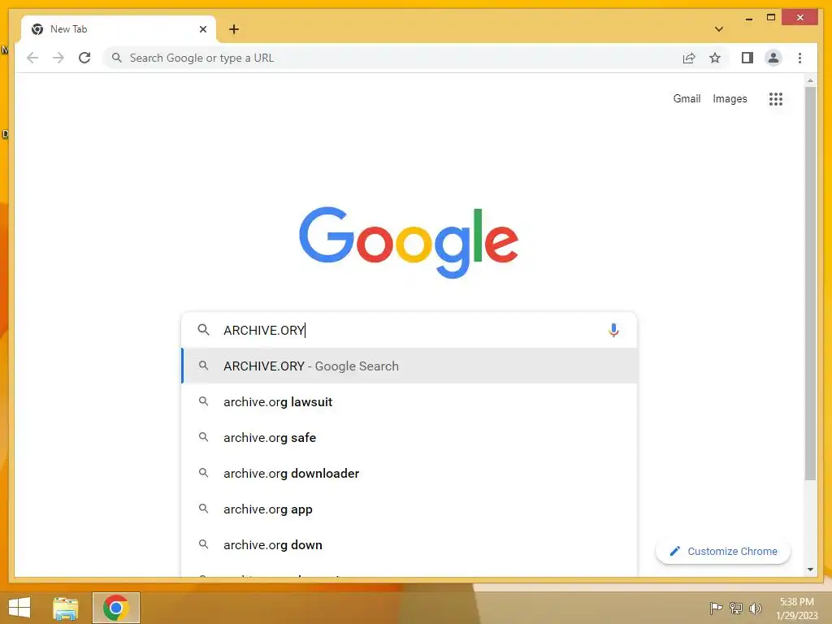Screen dimensions: 832x624
Task: Click the scrollbar up arrow
Action: pos(810,80)
